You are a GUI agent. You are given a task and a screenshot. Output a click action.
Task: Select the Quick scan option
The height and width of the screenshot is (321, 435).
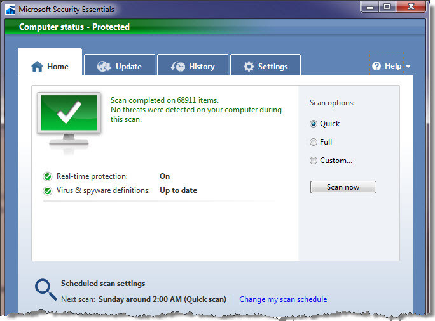pyautogui.click(x=314, y=124)
